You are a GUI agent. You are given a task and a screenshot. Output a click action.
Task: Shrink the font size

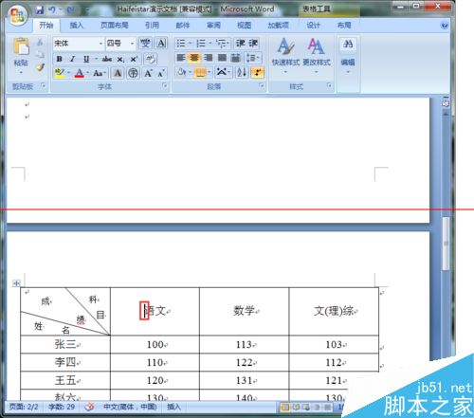click(161, 73)
